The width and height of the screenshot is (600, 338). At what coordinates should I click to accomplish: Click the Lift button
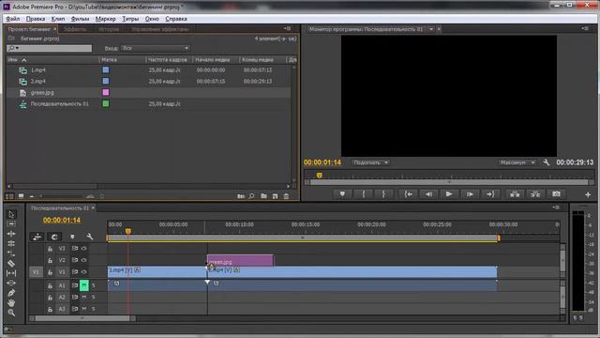click(x=515, y=194)
